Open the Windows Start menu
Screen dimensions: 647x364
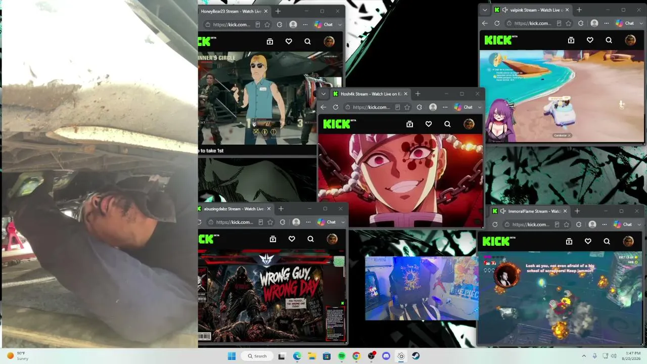click(232, 356)
